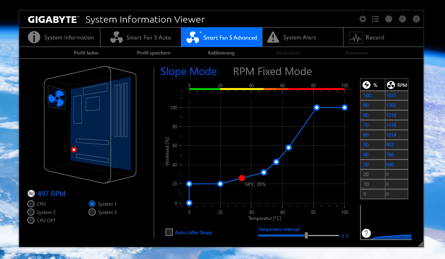Click the fan curve point at 100°C, 100%
This screenshot has height=259, width=445.
click(345, 107)
